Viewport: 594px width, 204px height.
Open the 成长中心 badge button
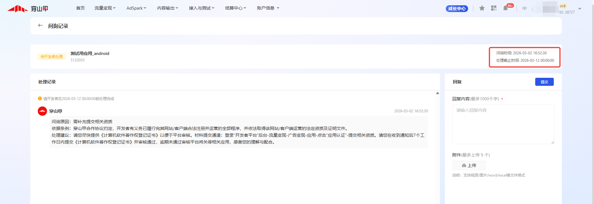tap(457, 9)
